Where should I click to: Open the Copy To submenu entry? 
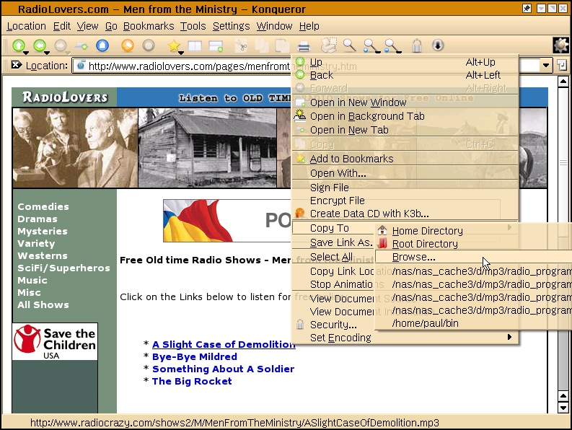click(x=334, y=228)
